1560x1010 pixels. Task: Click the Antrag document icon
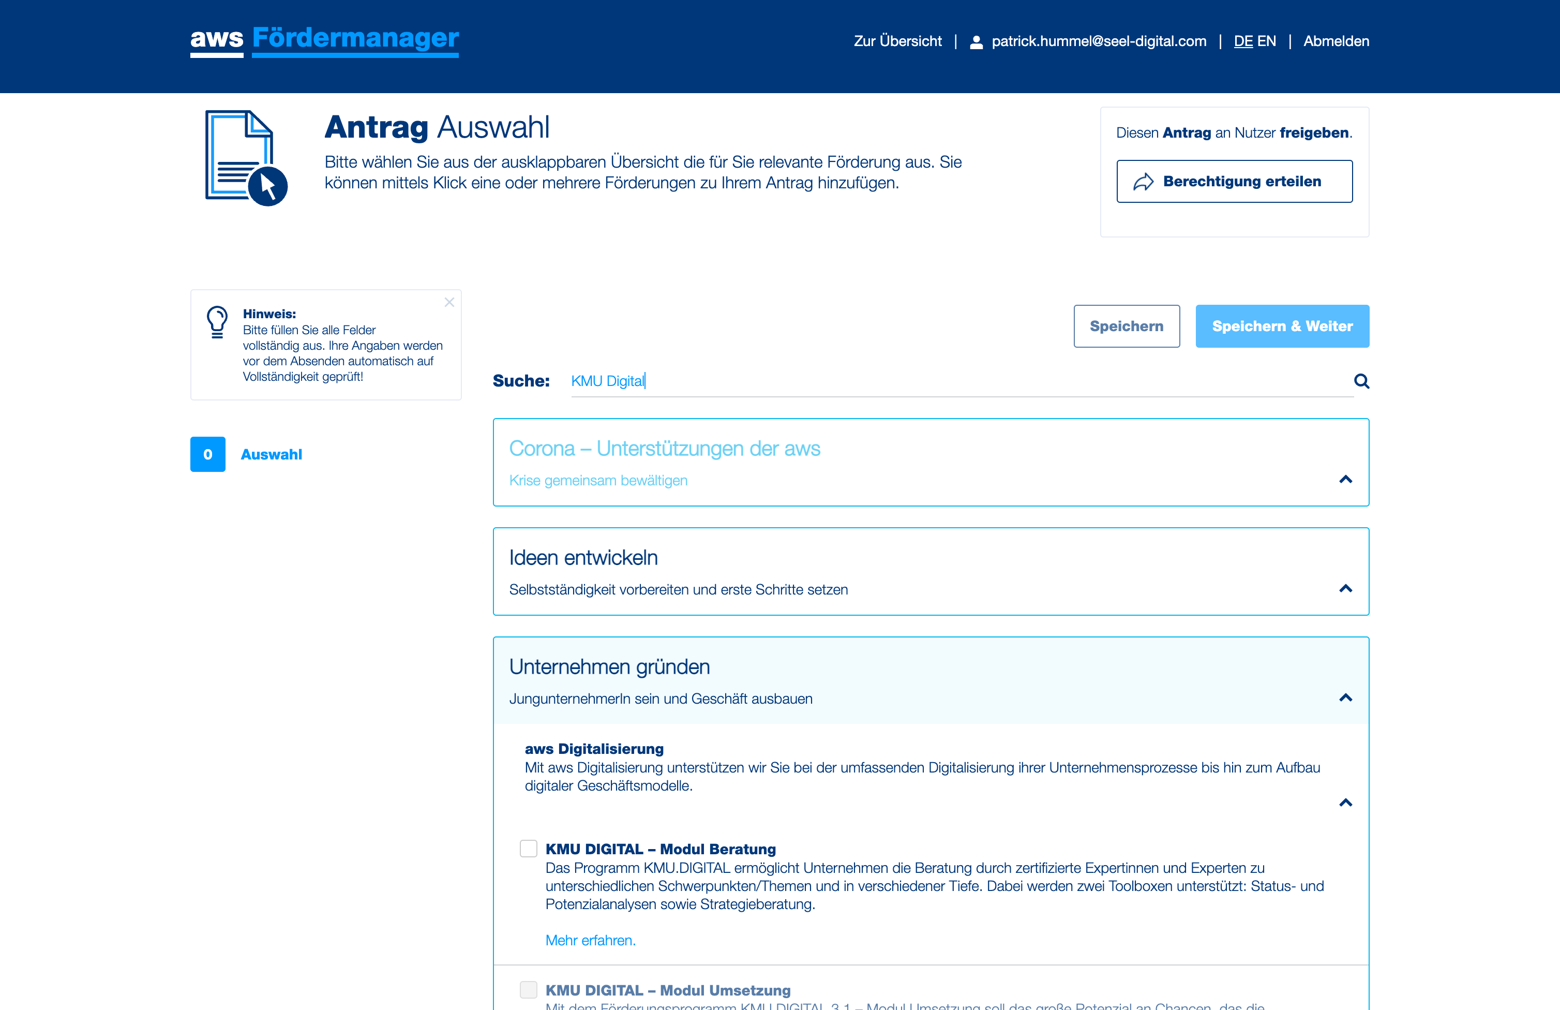[x=246, y=158]
